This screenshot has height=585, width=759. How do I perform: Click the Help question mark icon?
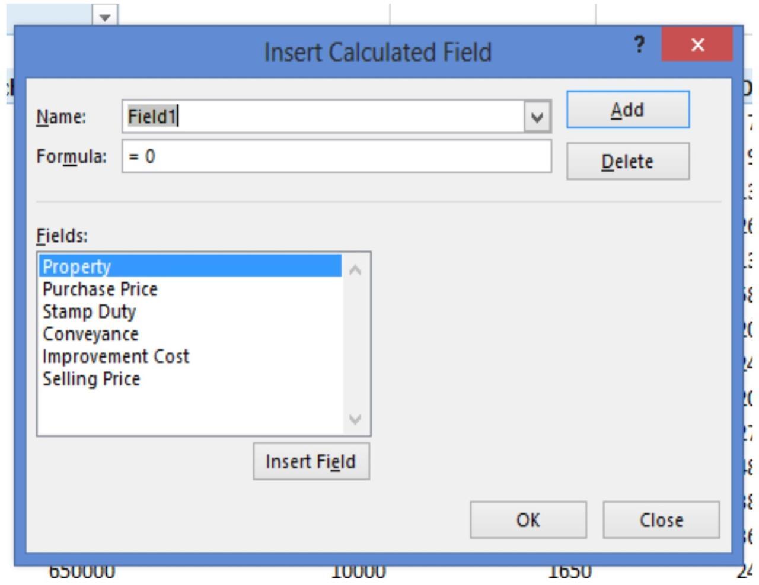(640, 44)
